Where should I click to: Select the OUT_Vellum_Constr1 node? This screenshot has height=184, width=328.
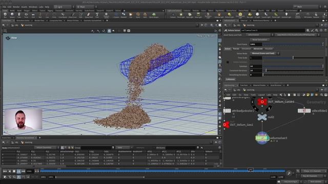click(262, 102)
